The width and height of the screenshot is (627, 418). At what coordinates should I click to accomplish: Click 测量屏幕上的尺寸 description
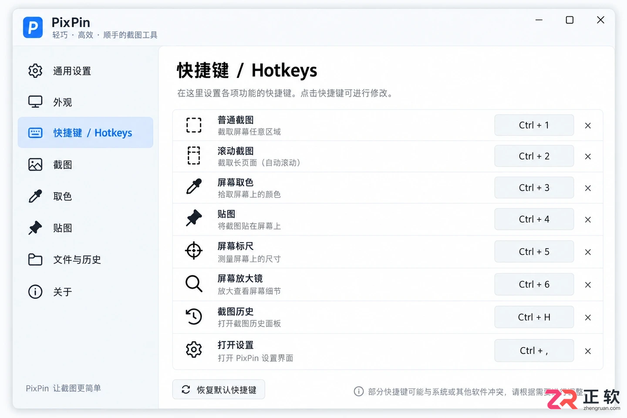249,259
